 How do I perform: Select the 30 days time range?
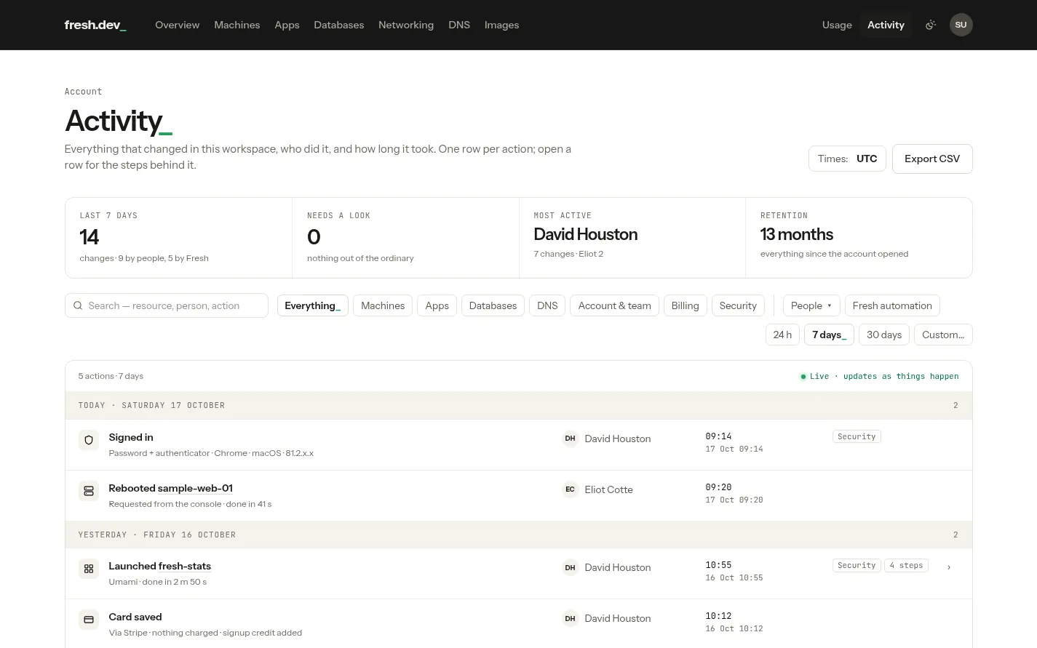pyautogui.click(x=884, y=335)
